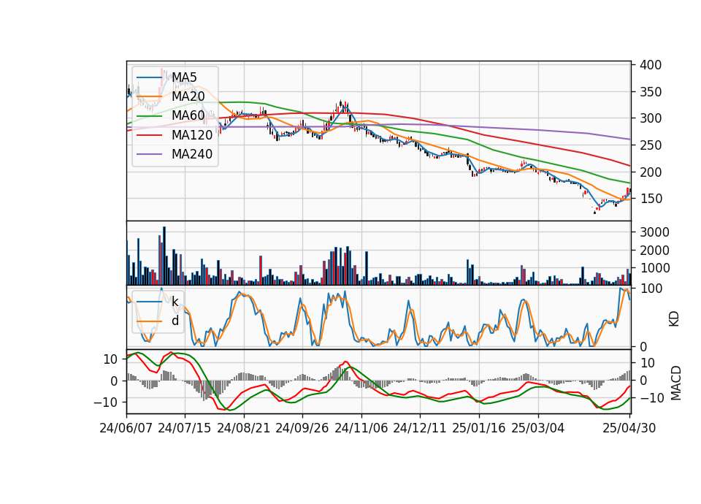701x504 pixels.
Task: Click the MA5 legend label
Action: pyautogui.click(x=184, y=77)
